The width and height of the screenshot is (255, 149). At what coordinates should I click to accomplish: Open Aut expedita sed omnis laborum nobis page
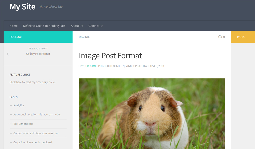(37, 114)
